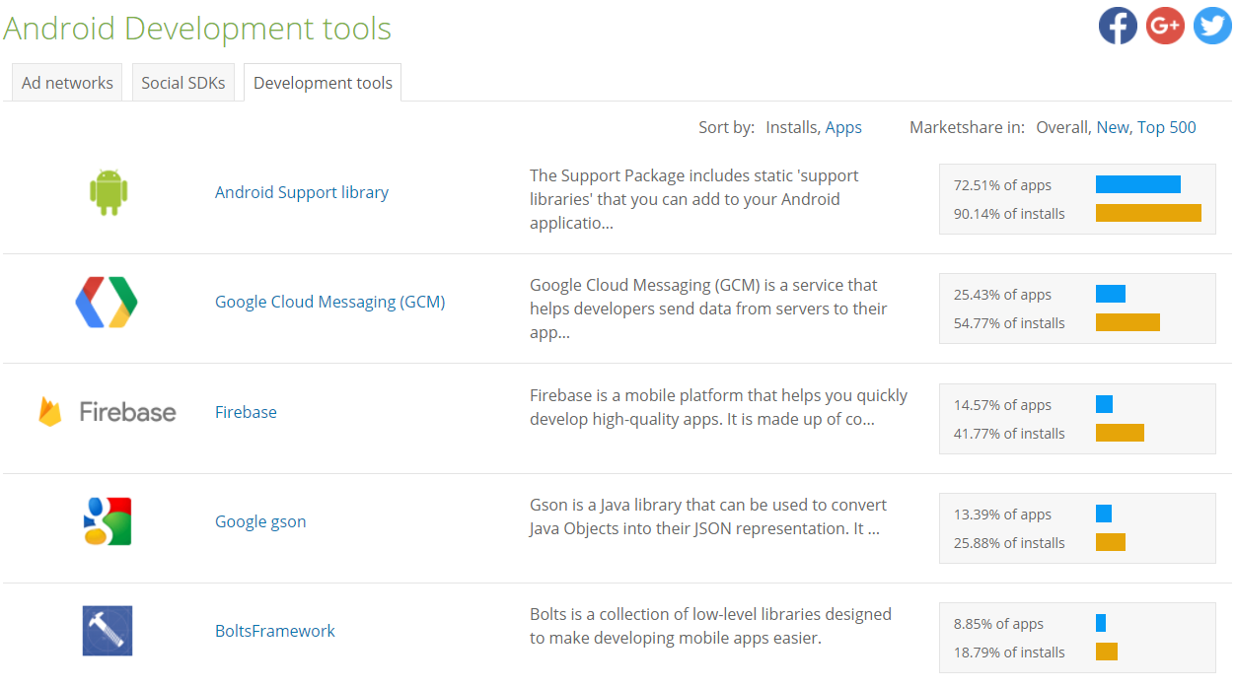Click the '72.51% of apps' text
Image resolution: width=1236 pixels, height=687 pixels.
coord(1002,185)
